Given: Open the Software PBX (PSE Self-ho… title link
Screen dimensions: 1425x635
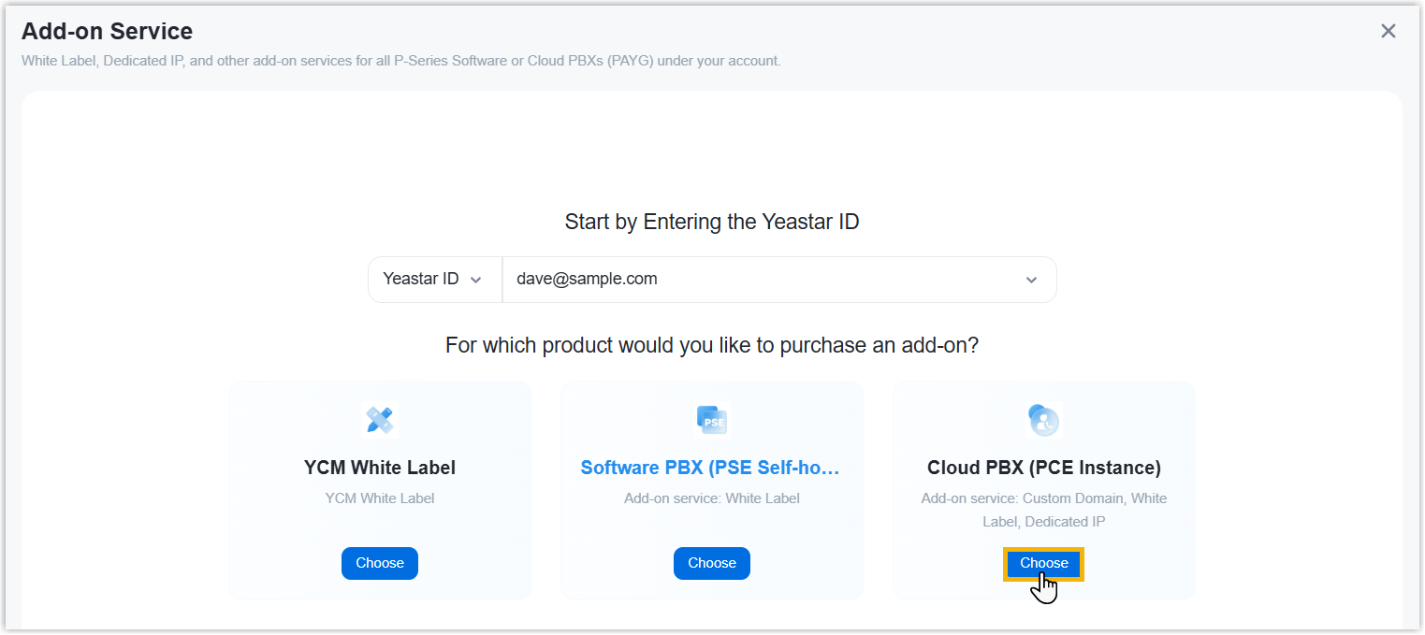Looking at the screenshot, I should click(711, 468).
